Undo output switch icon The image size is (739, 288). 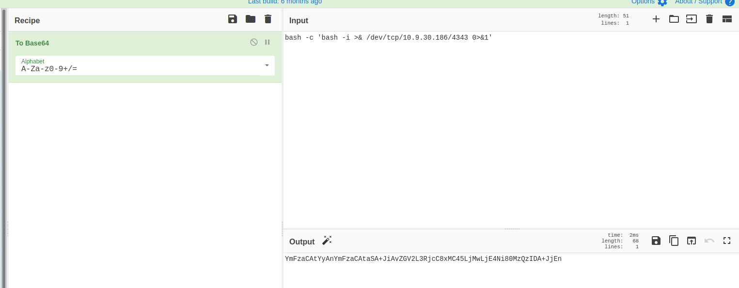pyautogui.click(x=709, y=241)
